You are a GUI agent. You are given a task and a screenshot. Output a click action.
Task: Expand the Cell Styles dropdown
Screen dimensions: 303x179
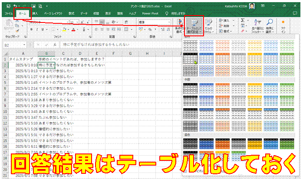209,26
